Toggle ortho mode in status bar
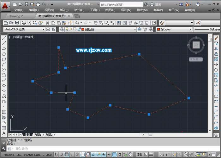221x158 pixels. click(x=72, y=155)
